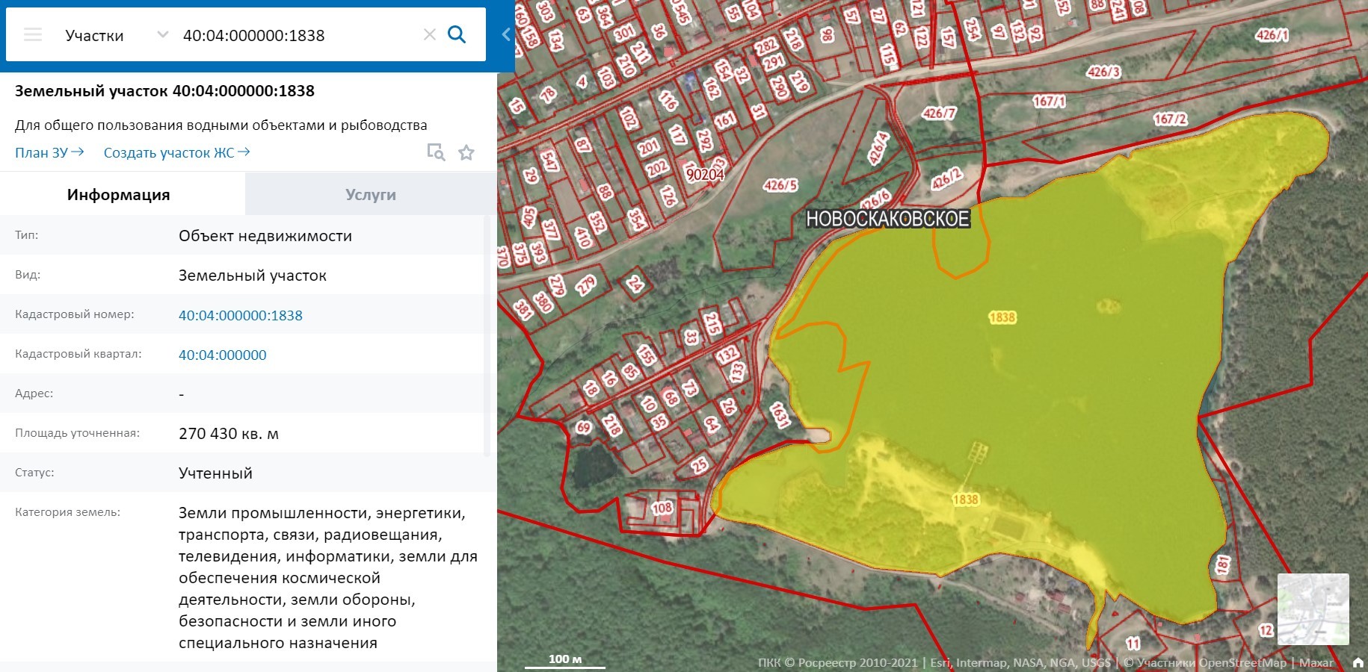Expand the Участки search type dropdown
The width and height of the screenshot is (1368, 672).
click(162, 35)
